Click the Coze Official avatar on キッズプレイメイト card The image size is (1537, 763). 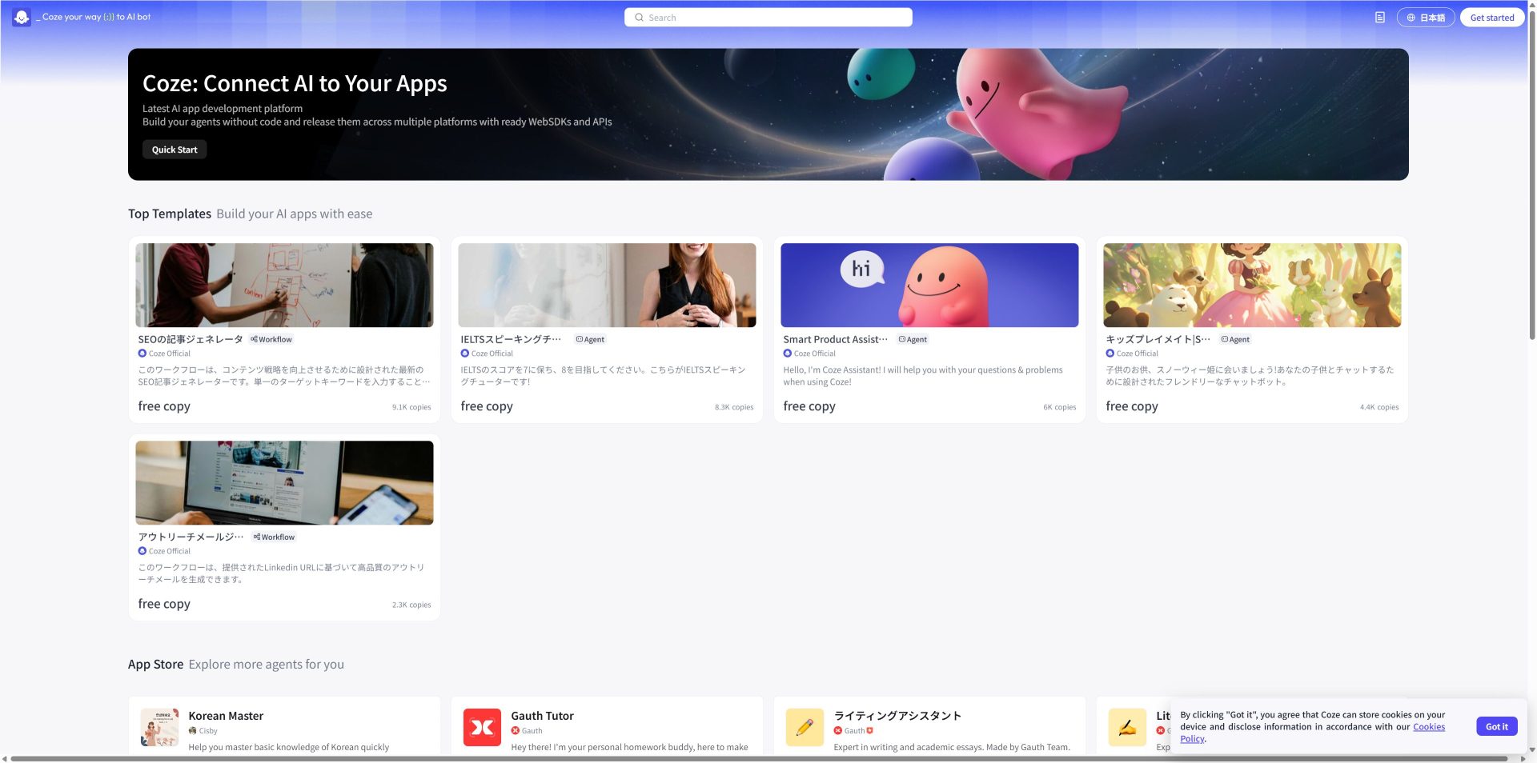[1110, 354]
